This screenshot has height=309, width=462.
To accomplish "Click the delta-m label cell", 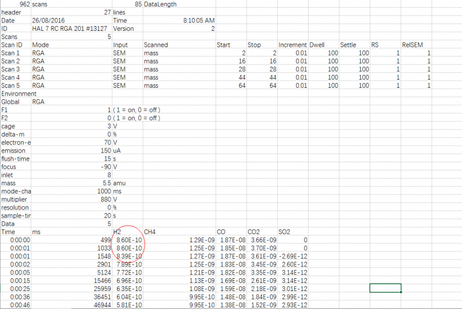I will (x=15, y=134).
